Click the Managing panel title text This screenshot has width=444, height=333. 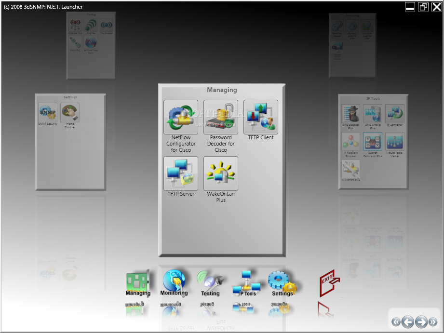click(x=222, y=90)
